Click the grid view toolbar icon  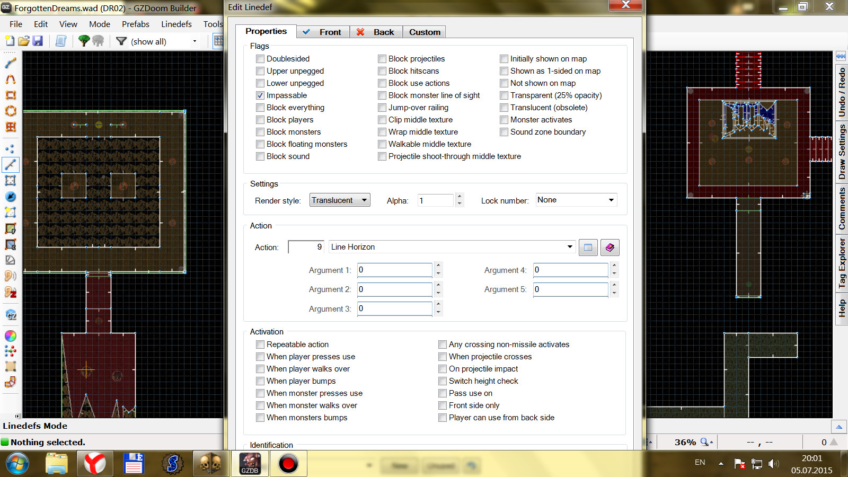click(218, 41)
